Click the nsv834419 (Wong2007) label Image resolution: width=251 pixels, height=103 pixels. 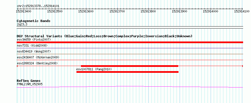pyautogui.click(x=34, y=51)
